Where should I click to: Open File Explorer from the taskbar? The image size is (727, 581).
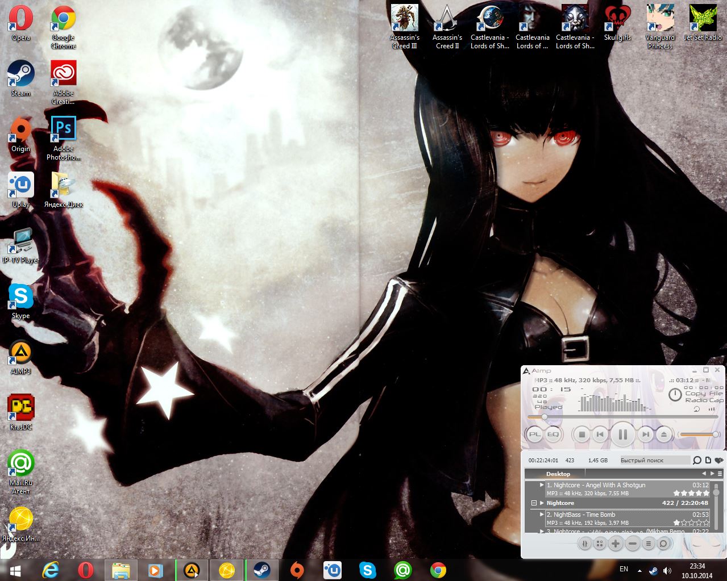(x=121, y=570)
